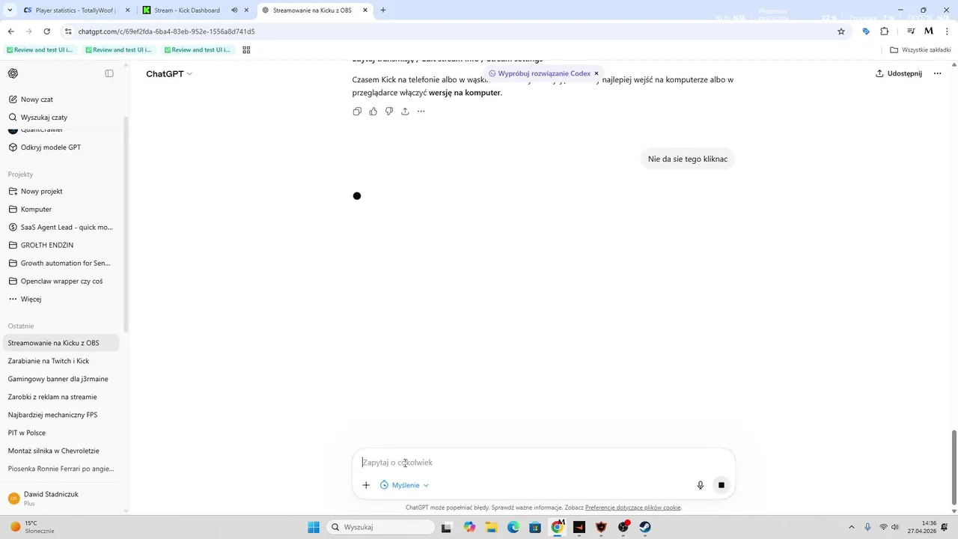Open chat Najbardziej mechaniczny FPS
The height and width of the screenshot is (539, 958).
[x=60, y=415]
